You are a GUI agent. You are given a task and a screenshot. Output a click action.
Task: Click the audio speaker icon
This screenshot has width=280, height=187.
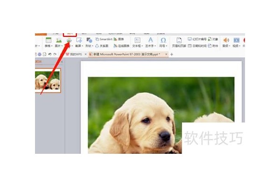(226, 40)
